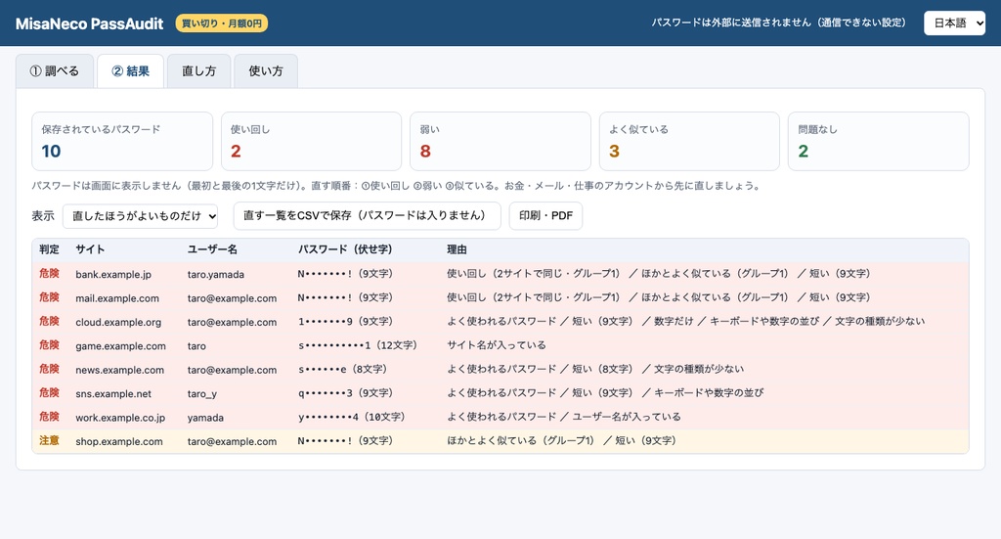The height and width of the screenshot is (539, 1001).
Task: Click the 8文字 masked password in news row
Action: tap(343, 369)
